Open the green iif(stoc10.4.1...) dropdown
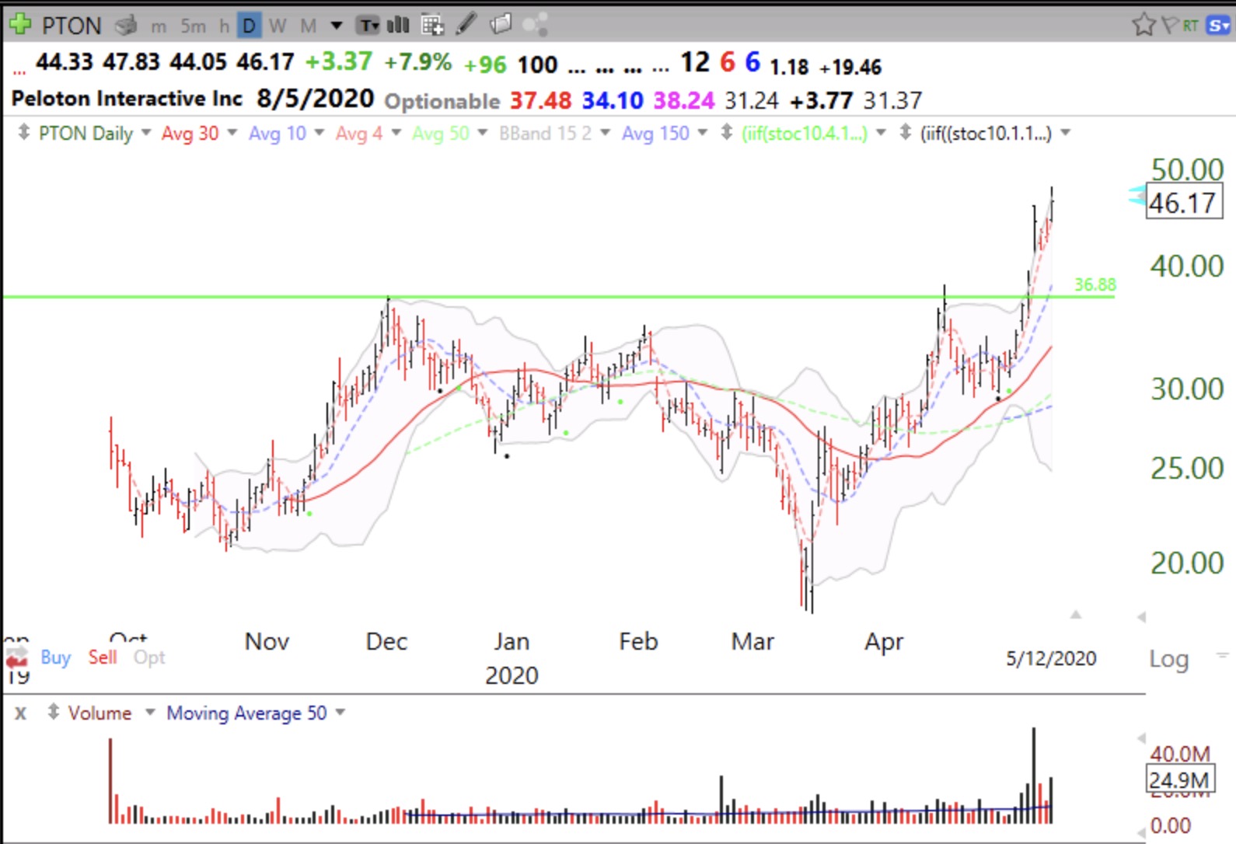The width and height of the screenshot is (1236, 844). pyautogui.click(x=881, y=133)
